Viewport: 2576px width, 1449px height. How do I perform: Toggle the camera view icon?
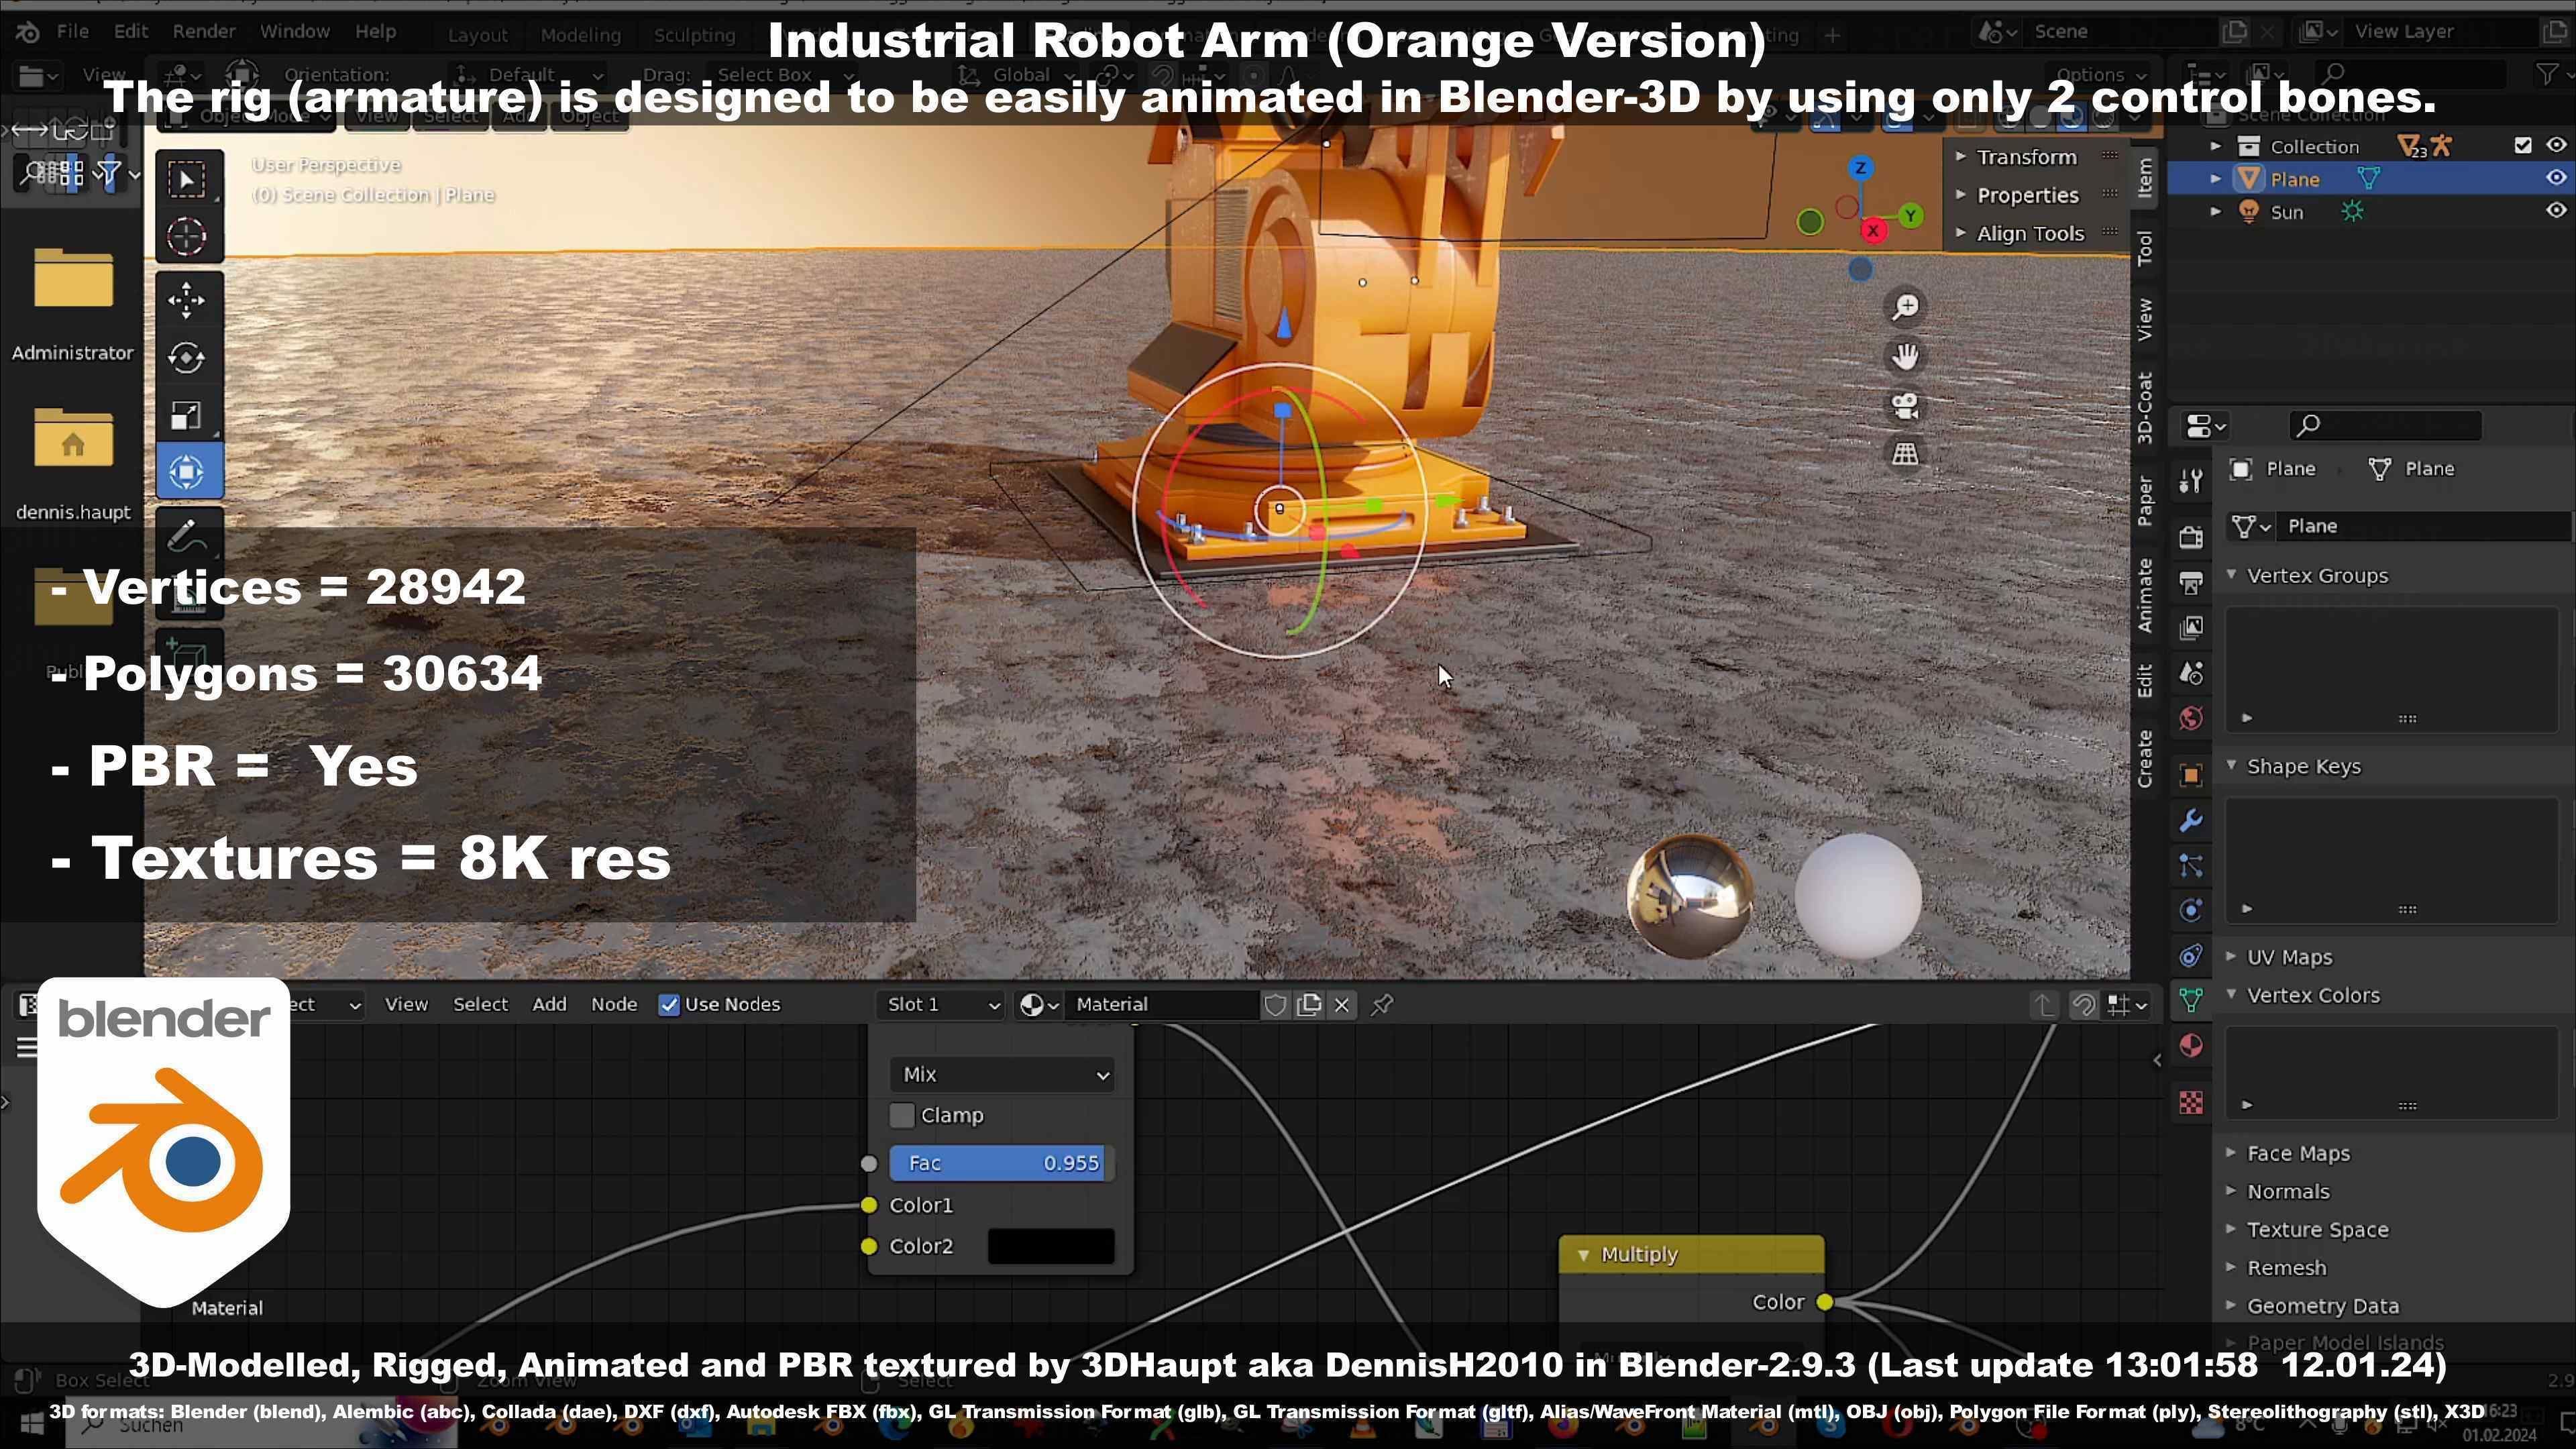click(1905, 406)
